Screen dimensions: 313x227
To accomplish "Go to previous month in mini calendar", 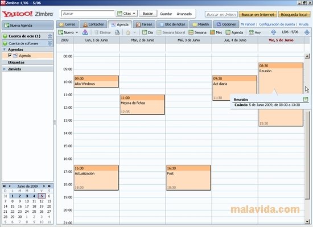I will coord(10,186).
